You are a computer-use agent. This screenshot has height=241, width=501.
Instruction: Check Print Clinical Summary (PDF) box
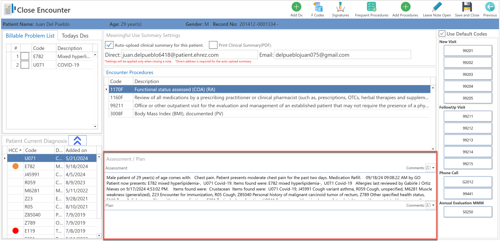pyautogui.click(x=213, y=45)
